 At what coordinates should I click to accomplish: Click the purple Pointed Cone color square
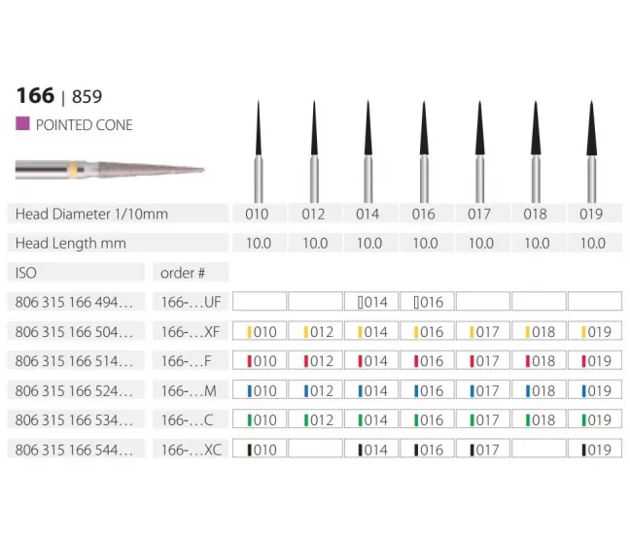point(22,123)
